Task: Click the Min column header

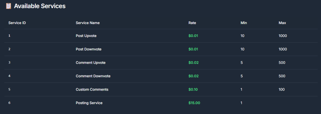Action: click(x=244, y=23)
